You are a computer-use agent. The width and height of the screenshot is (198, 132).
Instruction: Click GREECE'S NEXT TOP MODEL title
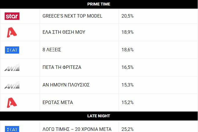click(72, 16)
